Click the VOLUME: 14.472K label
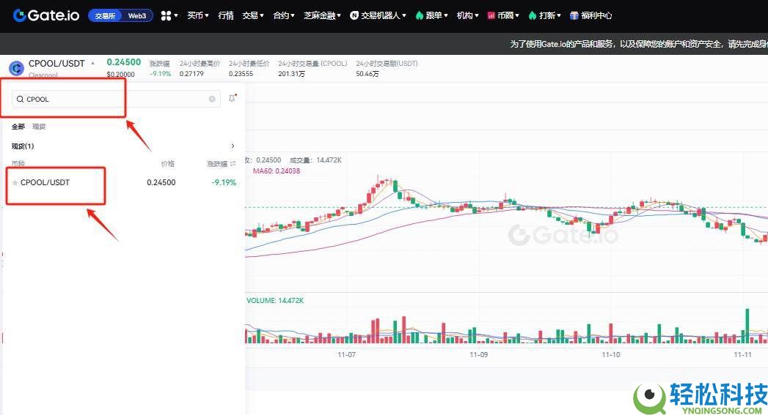Viewport: 768px width, 415px height. click(275, 301)
